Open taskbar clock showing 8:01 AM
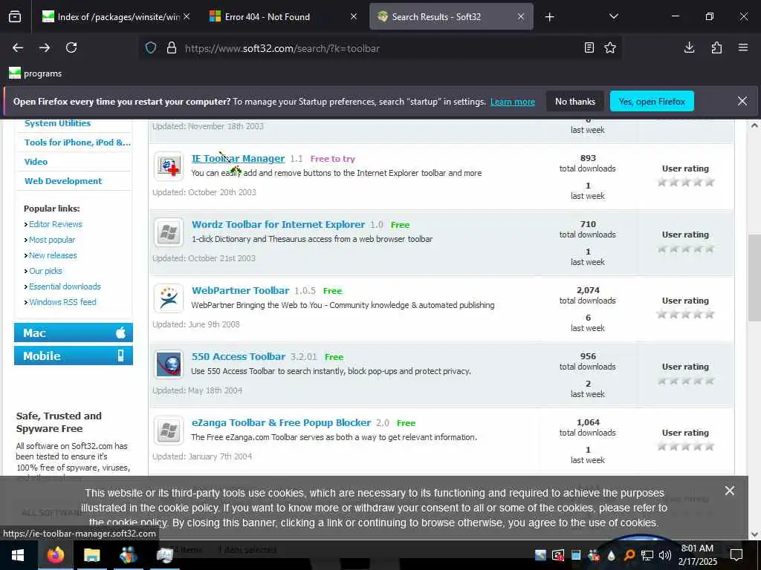This screenshot has height=570, width=761. [697, 555]
